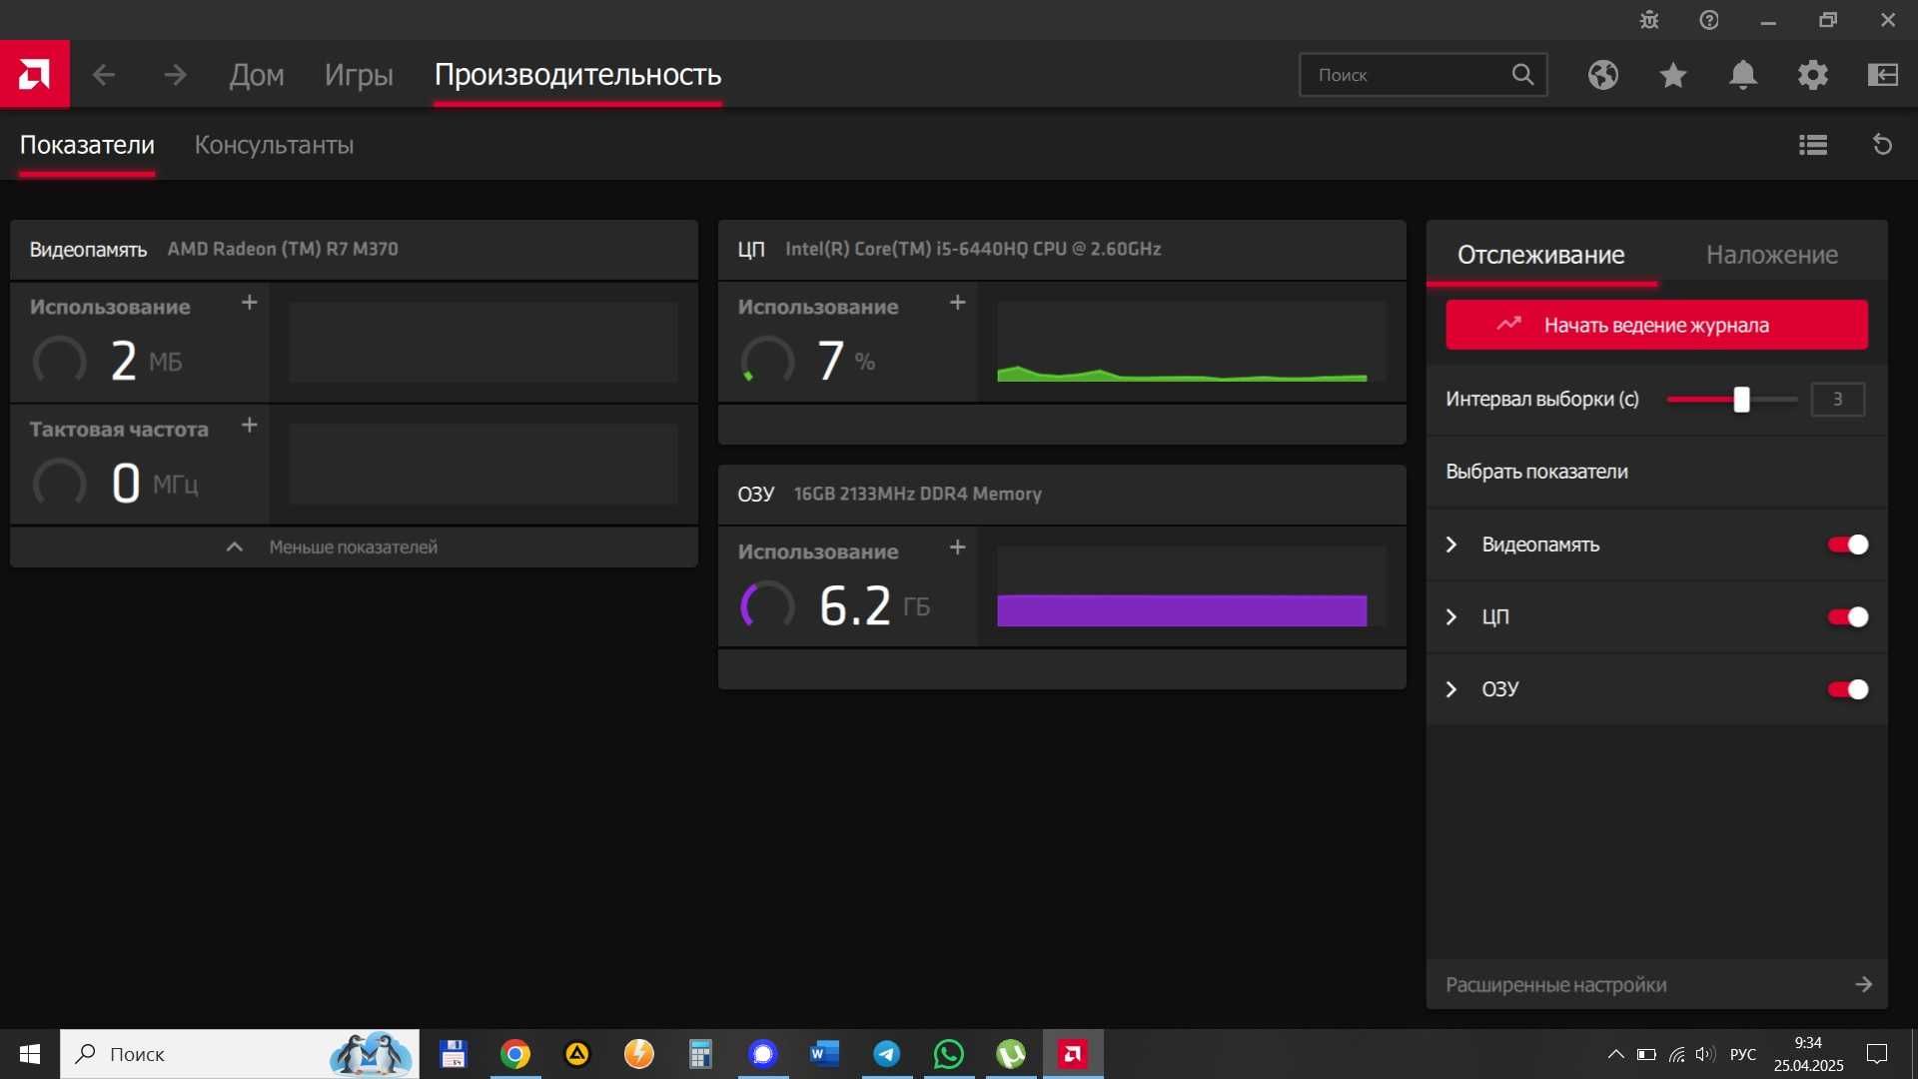Click the sampling interval value field
The image size is (1918, 1079).
(x=1837, y=400)
